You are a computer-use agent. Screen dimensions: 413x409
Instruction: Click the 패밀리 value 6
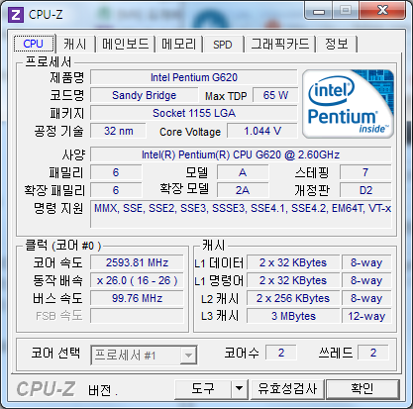(116, 172)
